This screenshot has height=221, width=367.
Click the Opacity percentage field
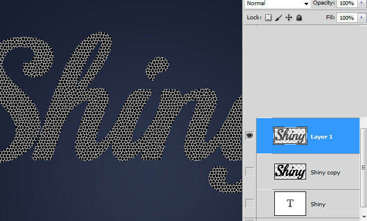347,3
